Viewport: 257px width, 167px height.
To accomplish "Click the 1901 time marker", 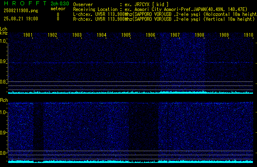I will [28, 35].
